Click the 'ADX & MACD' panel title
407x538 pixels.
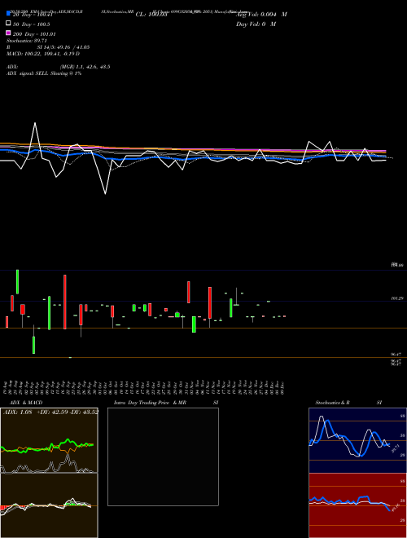26,403
